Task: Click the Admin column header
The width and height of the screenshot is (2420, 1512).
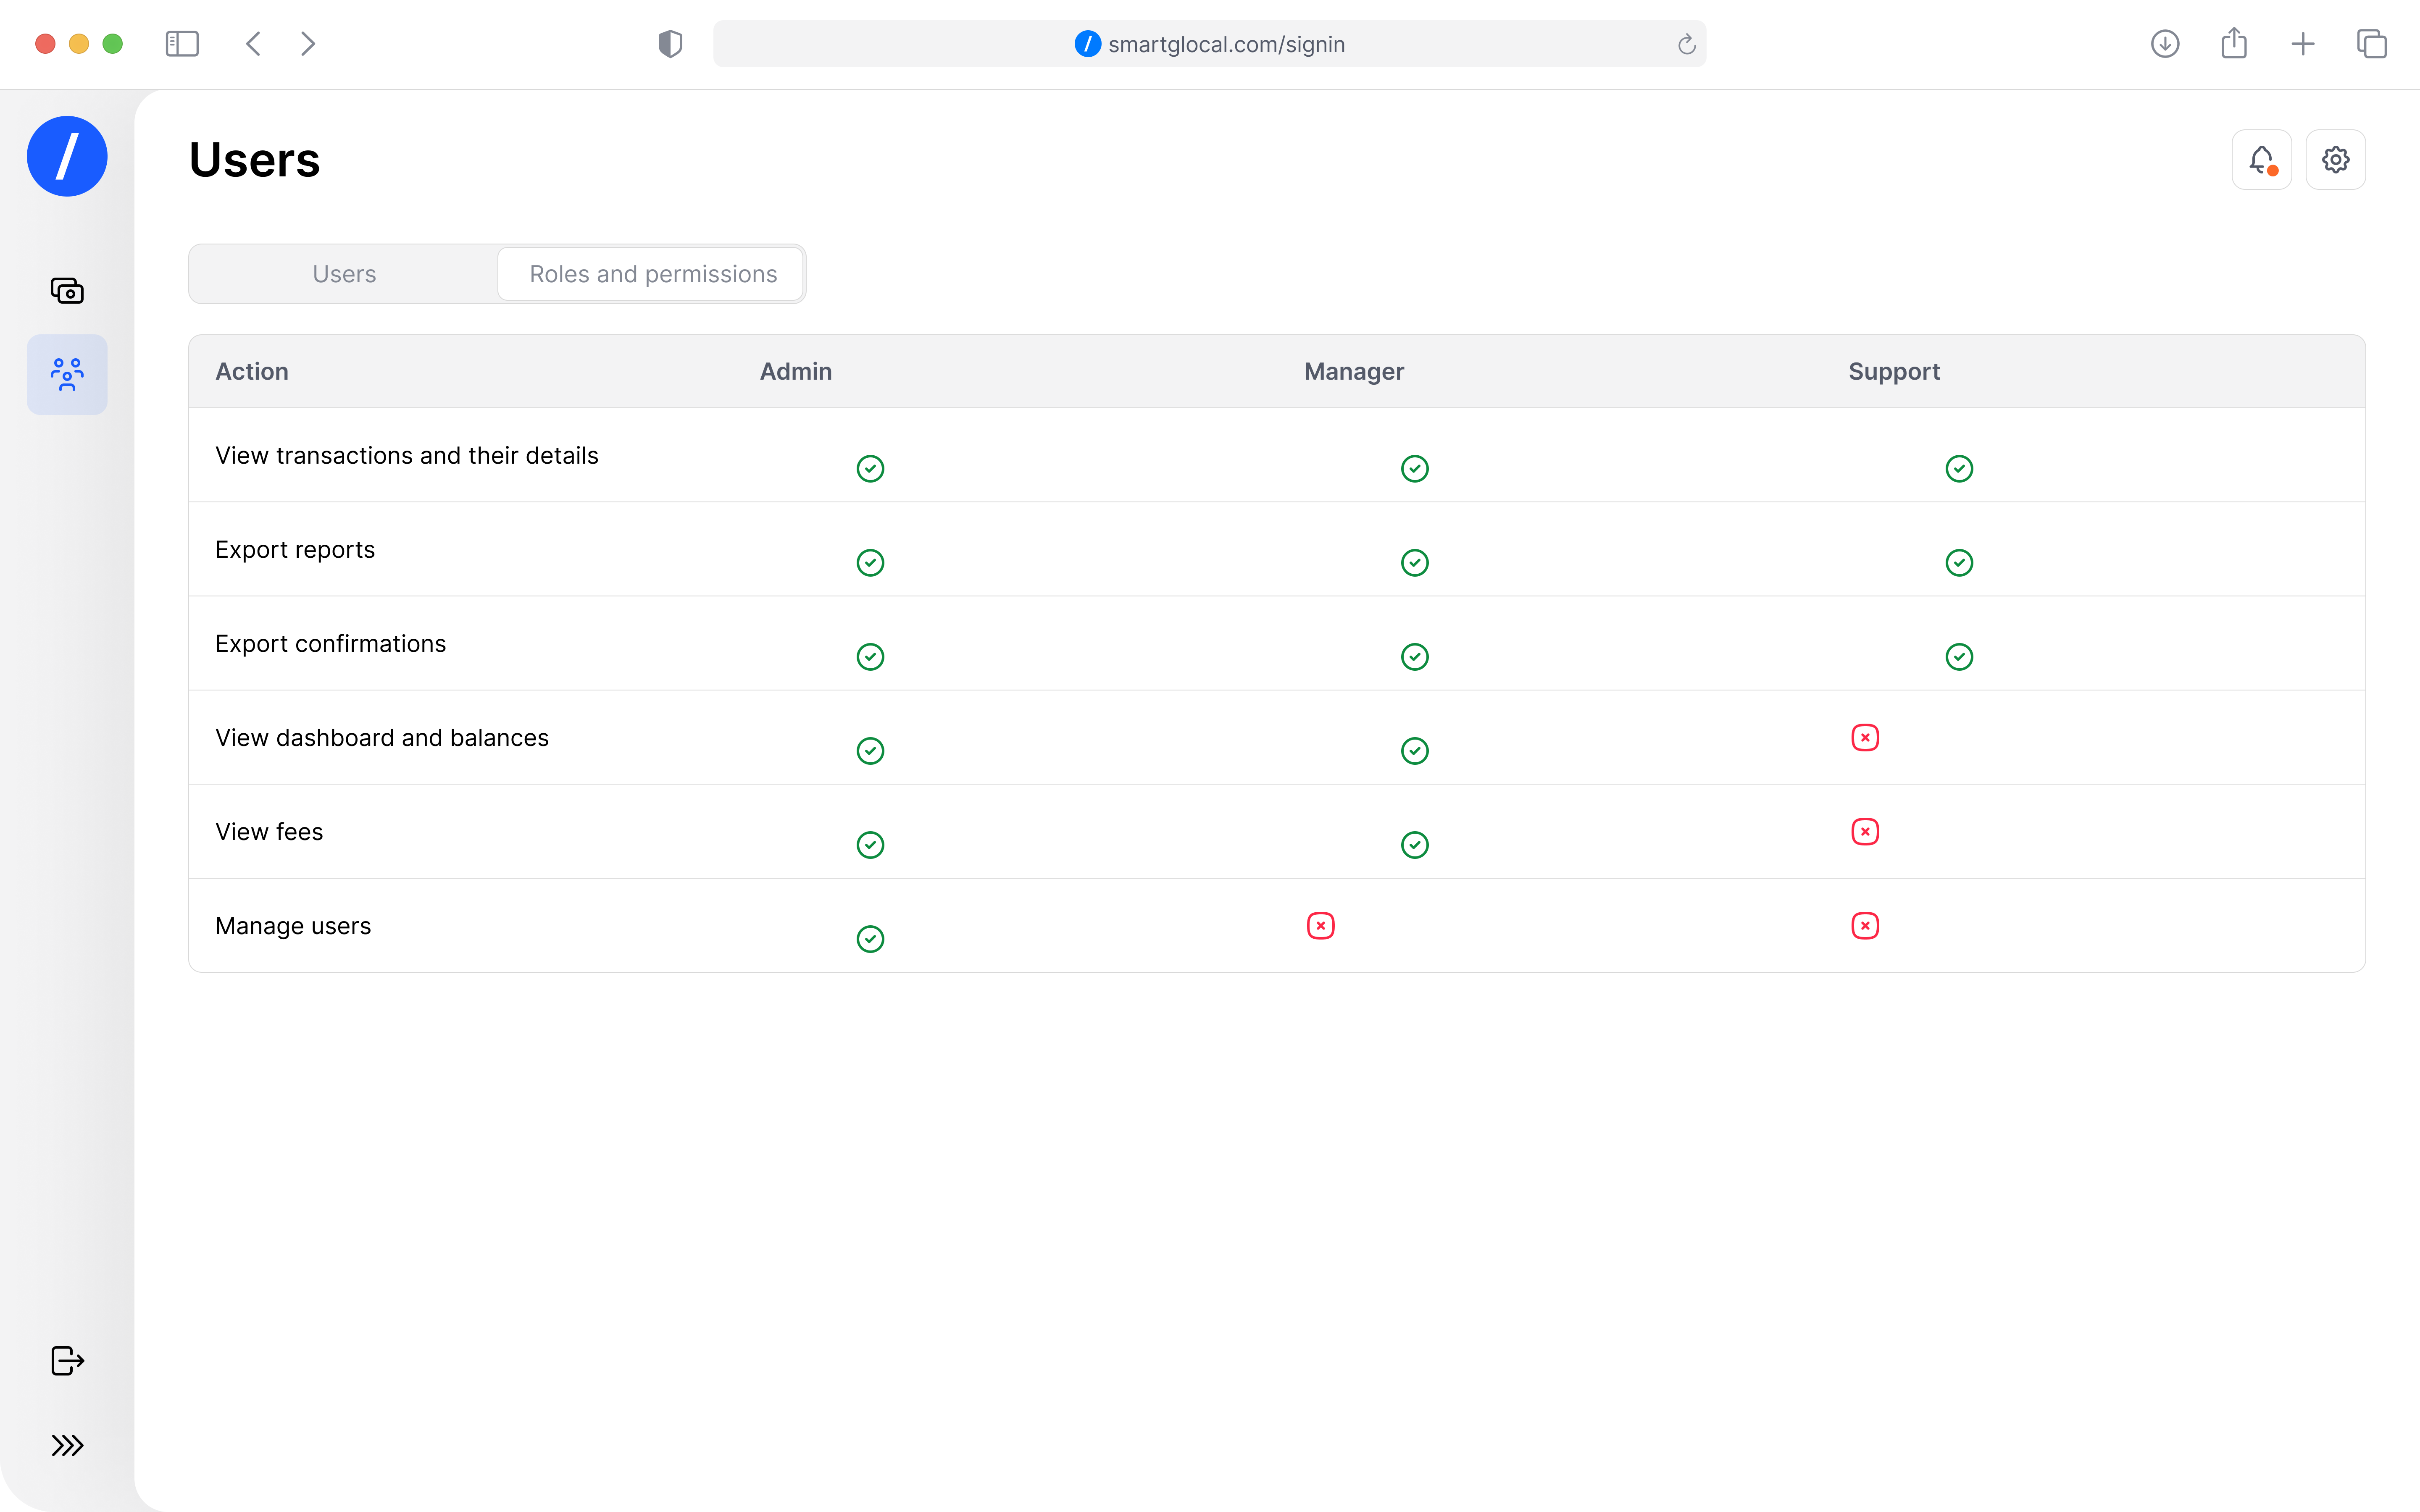Action: pos(796,372)
